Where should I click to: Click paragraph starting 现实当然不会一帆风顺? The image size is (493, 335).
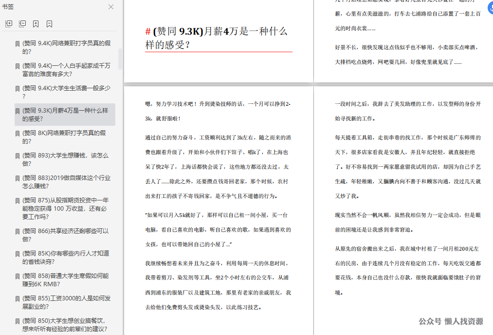tap(407, 222)
